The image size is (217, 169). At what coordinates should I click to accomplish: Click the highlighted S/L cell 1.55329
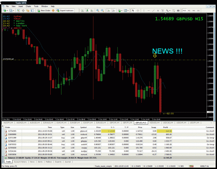coord(108,131)
